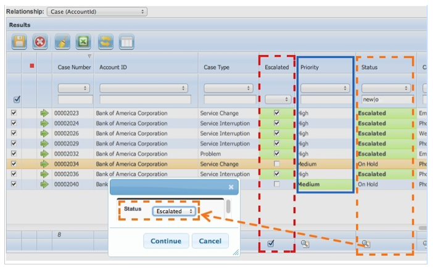Toggle the Escalated mass update checkbox in footer

(x=271, y=243)
